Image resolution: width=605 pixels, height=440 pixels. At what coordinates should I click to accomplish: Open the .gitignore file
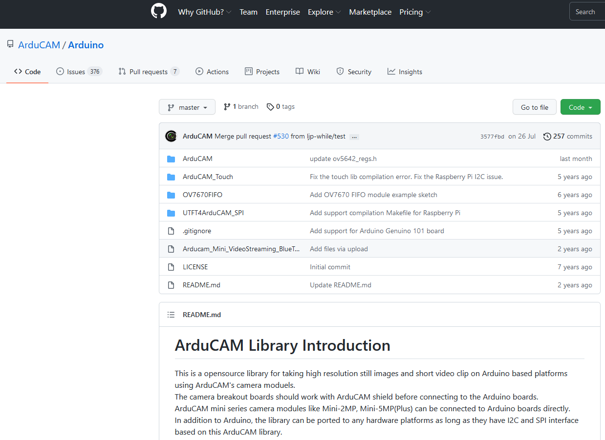coord(197,231)
